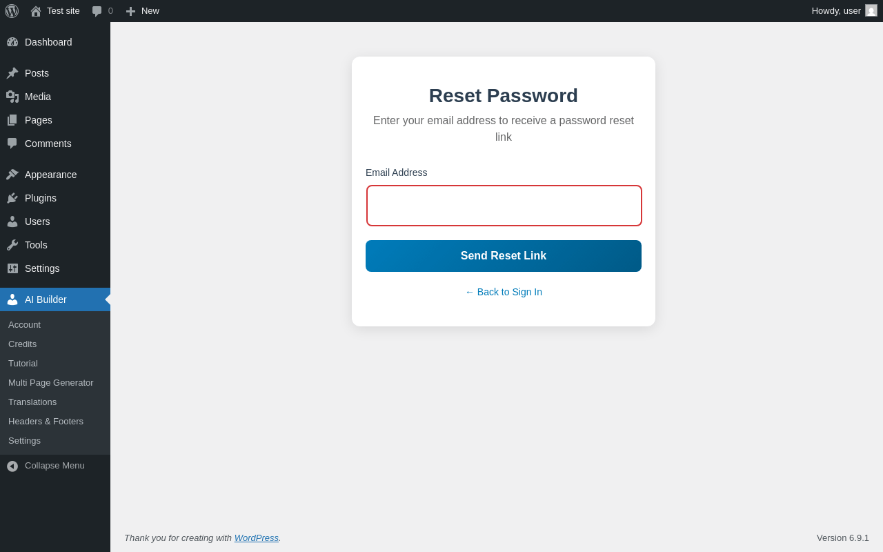Open the WordPress footer link
This screenshot has height=552, width=883.
257,538
